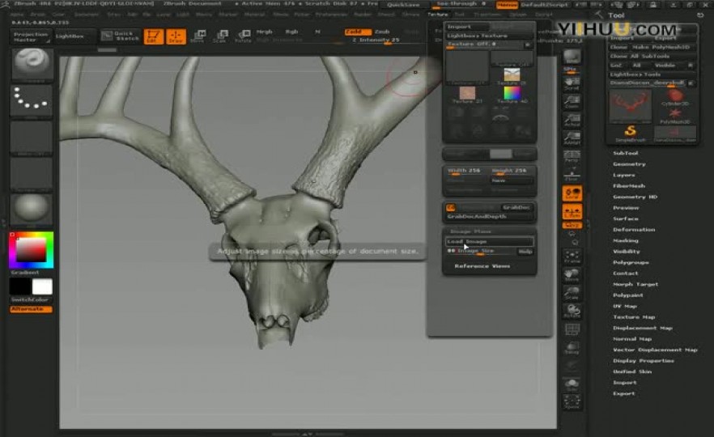Click the Scroll document icon
The height and width of the screenshot is (437, 714).
(x=572, y=83)
